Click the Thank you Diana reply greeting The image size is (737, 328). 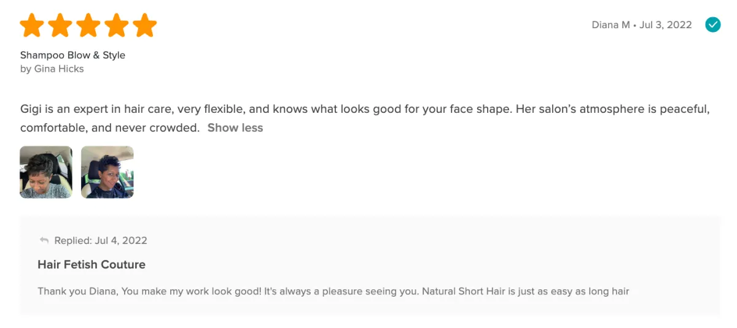click(x=77, y=291)
